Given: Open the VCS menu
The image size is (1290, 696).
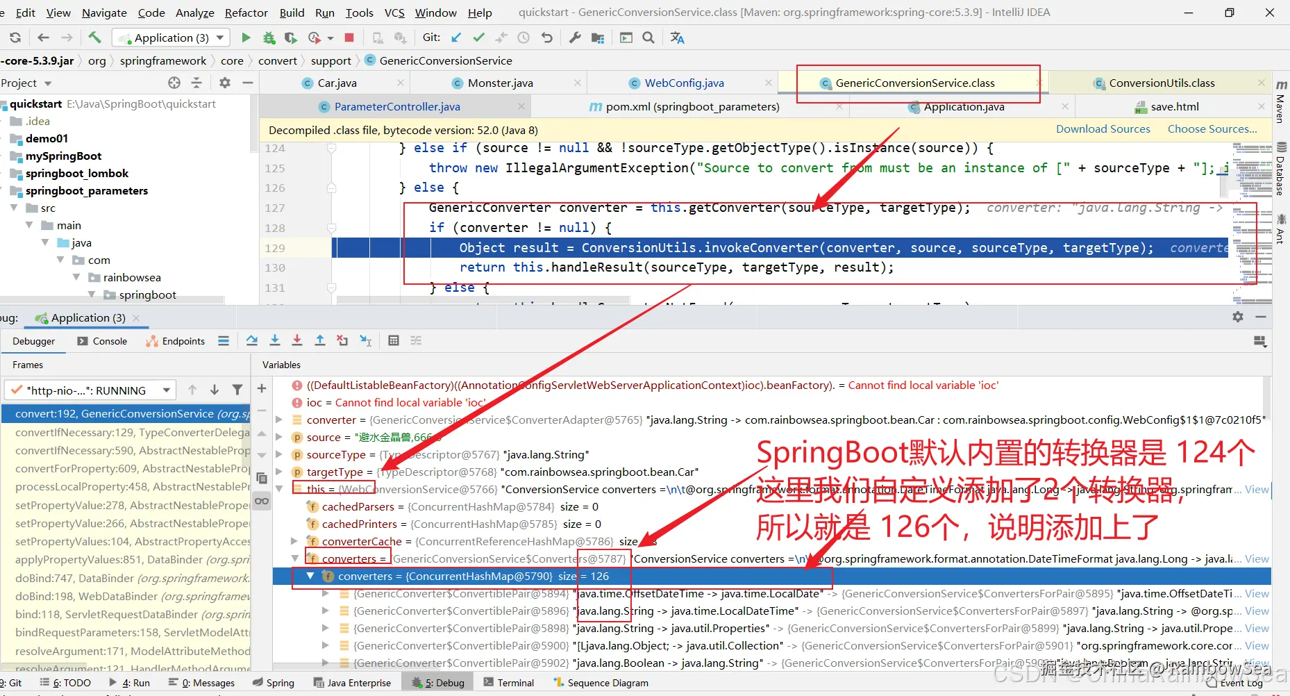Looking at the screenshot, I should [x=394, y=13].
